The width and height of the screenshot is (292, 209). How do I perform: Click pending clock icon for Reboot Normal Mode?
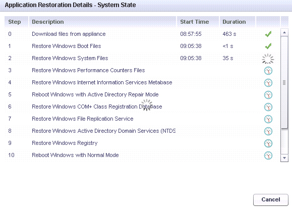pyautogui.click(x=268, y=155)
